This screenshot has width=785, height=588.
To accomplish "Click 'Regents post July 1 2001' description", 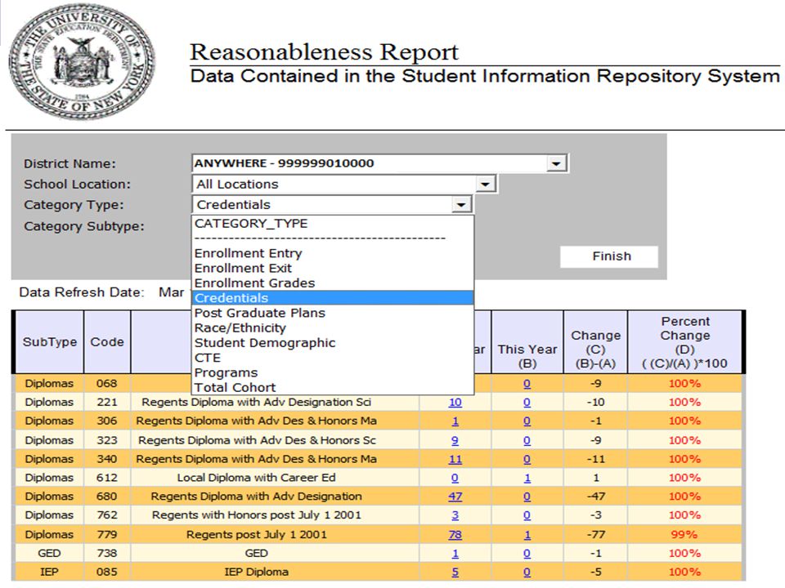I will pos(256,534).
